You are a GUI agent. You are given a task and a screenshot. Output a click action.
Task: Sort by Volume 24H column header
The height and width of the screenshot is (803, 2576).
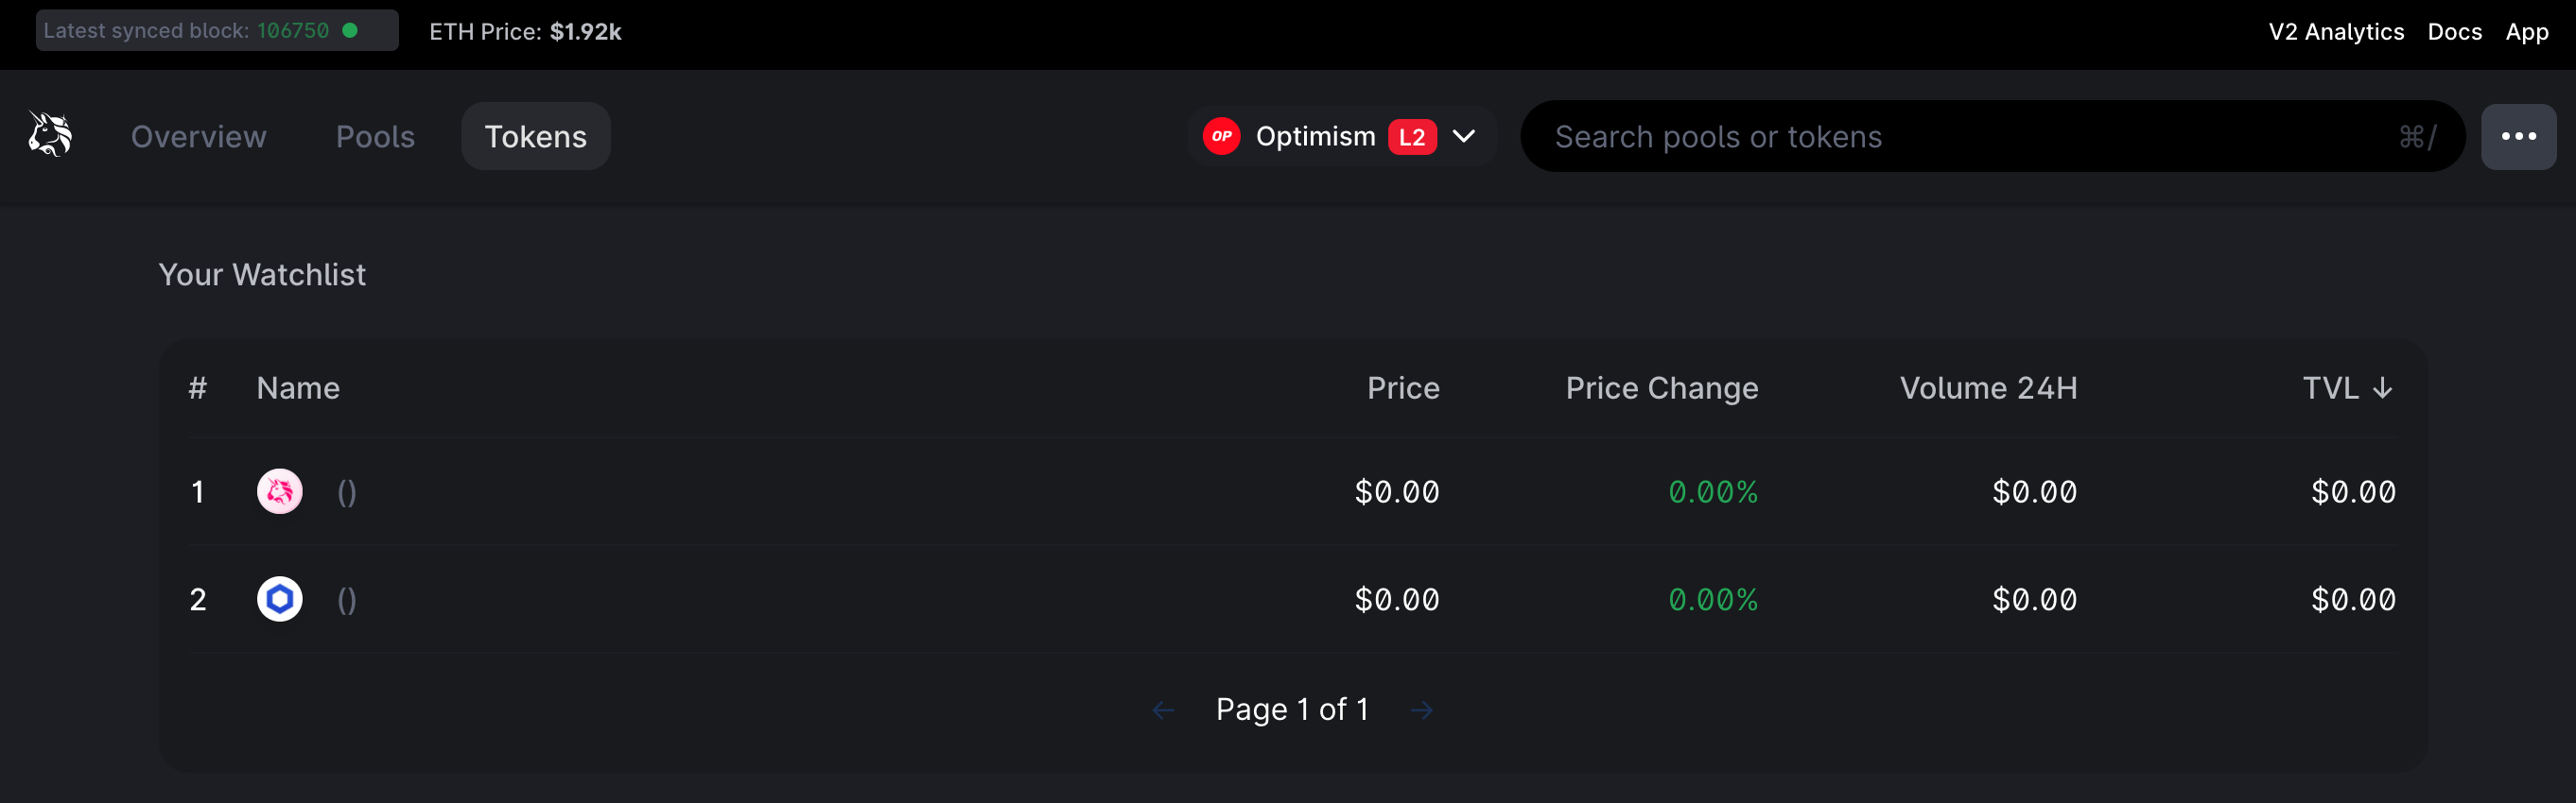coord(1988,388)
